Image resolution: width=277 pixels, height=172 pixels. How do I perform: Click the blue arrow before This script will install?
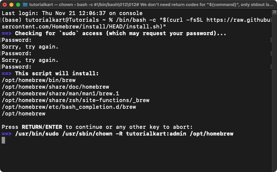pyautogui.click(x=6, y=73)
